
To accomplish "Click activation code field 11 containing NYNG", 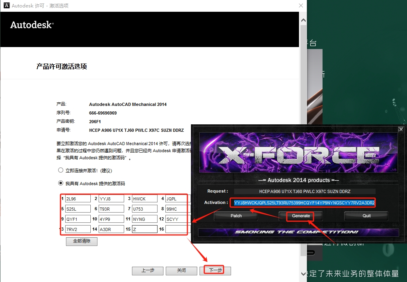I will click(x=145, y=219).
